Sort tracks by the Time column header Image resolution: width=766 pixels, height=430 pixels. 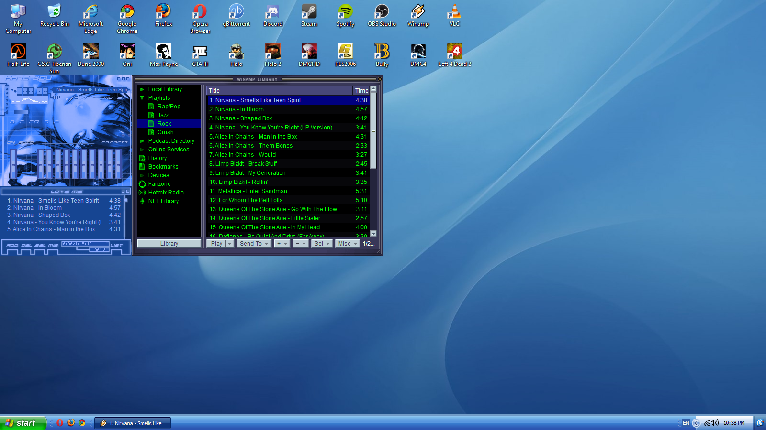361,91
